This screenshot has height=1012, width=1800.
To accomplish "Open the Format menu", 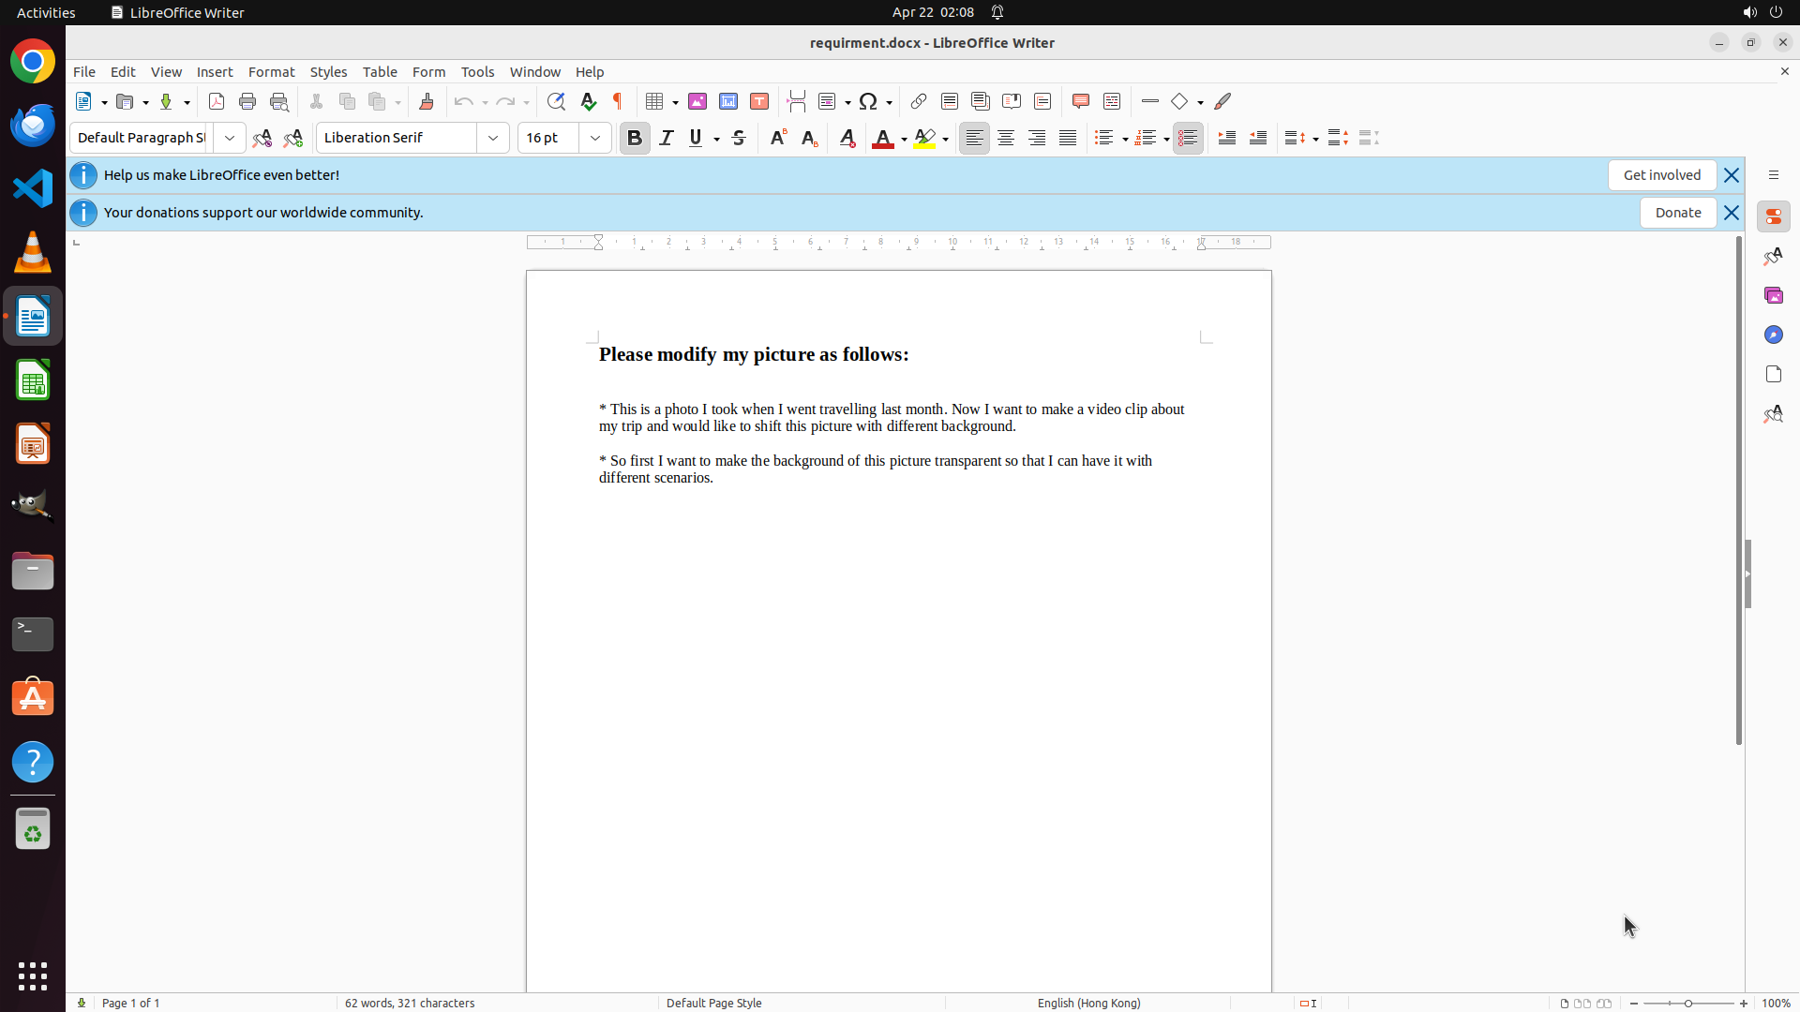I will click(271, 71).
